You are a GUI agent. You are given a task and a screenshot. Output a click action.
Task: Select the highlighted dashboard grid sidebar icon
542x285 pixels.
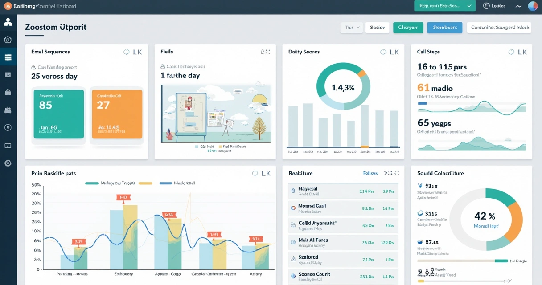[8, 57]
